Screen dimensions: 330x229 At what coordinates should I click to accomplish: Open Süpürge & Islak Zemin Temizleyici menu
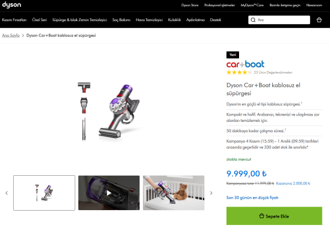pyautogui.click(x=79, y=20)
